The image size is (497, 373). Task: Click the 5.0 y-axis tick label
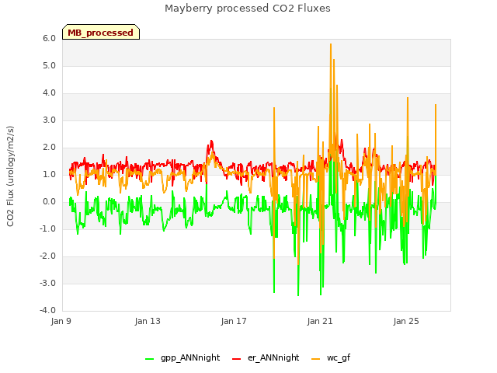[49, 65]
